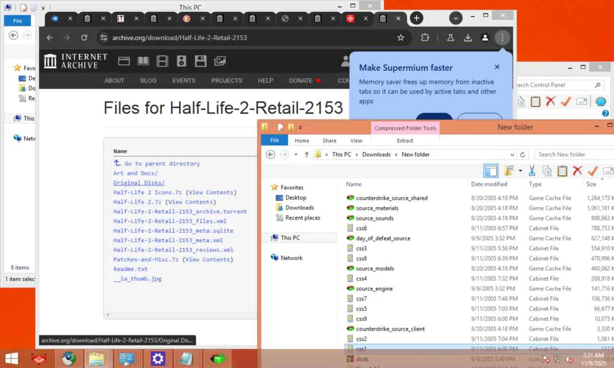Viewport: 614px width, 368px height.
Task: Open Internet Archive home via the logo
Action: (75, 61)
